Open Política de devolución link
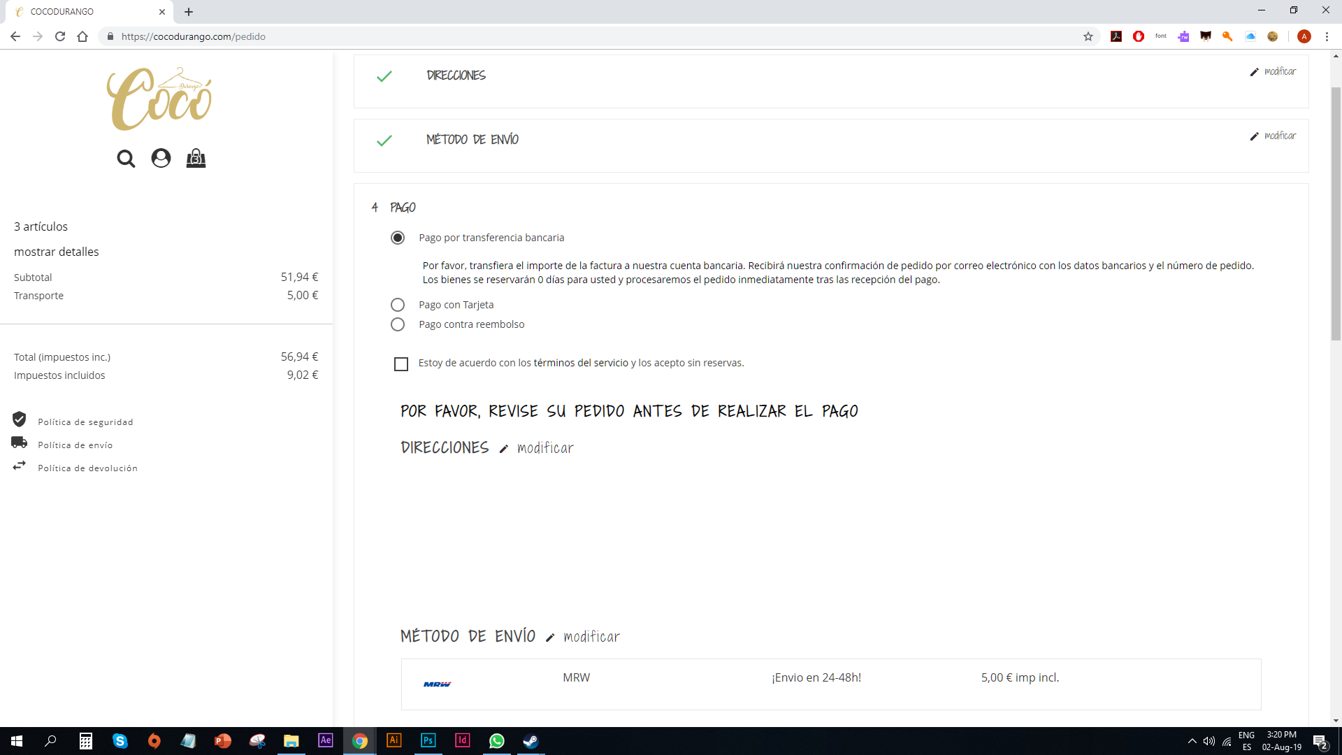This screenshot has height=755, width=1342. click(x=87, y=468)
